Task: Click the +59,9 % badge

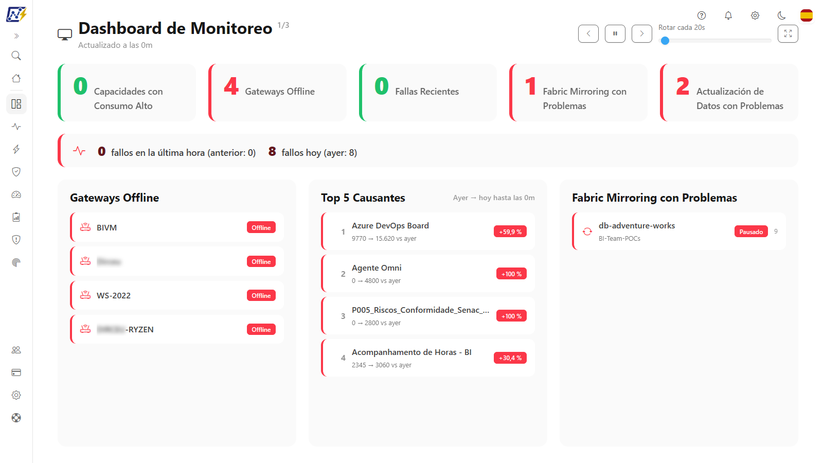Action: 510,232
